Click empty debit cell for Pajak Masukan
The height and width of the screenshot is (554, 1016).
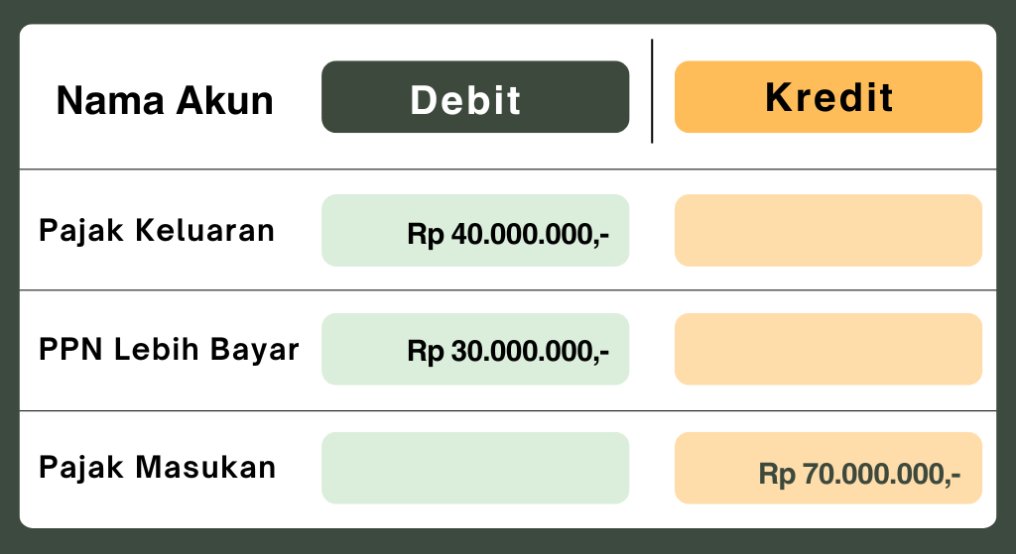(x=475, y=468)
